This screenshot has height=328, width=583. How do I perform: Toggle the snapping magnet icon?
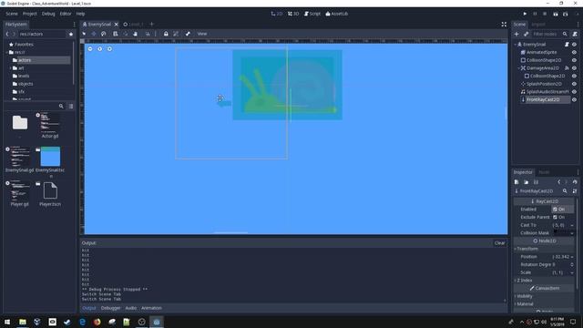click(148, 34)
